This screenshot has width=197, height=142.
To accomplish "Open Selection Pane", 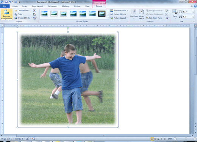I will click(x=154, y=18).
